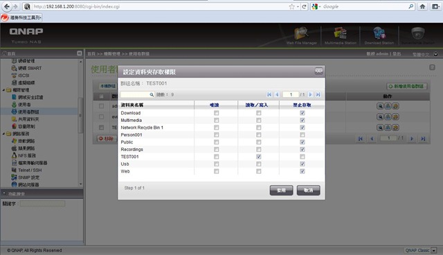Go to last page in dialog
443x255 pixels.
318,94
